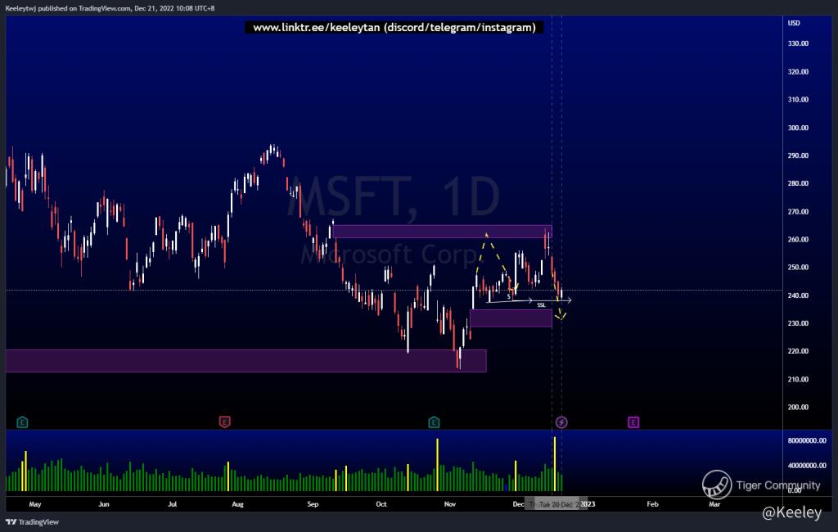Click the May label on the time axis
The width and height of the screenshot is (838, 532).
[x=34, y=504]
